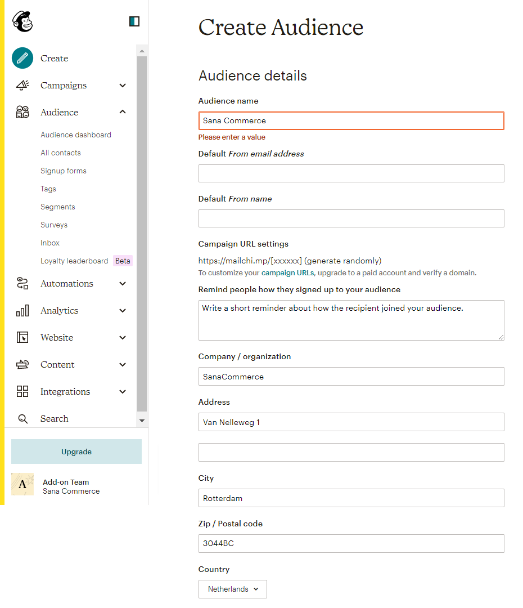The image size is (523, 608).
Task: Click the Zip / Postal code field
Action: (x=351, y=543)
